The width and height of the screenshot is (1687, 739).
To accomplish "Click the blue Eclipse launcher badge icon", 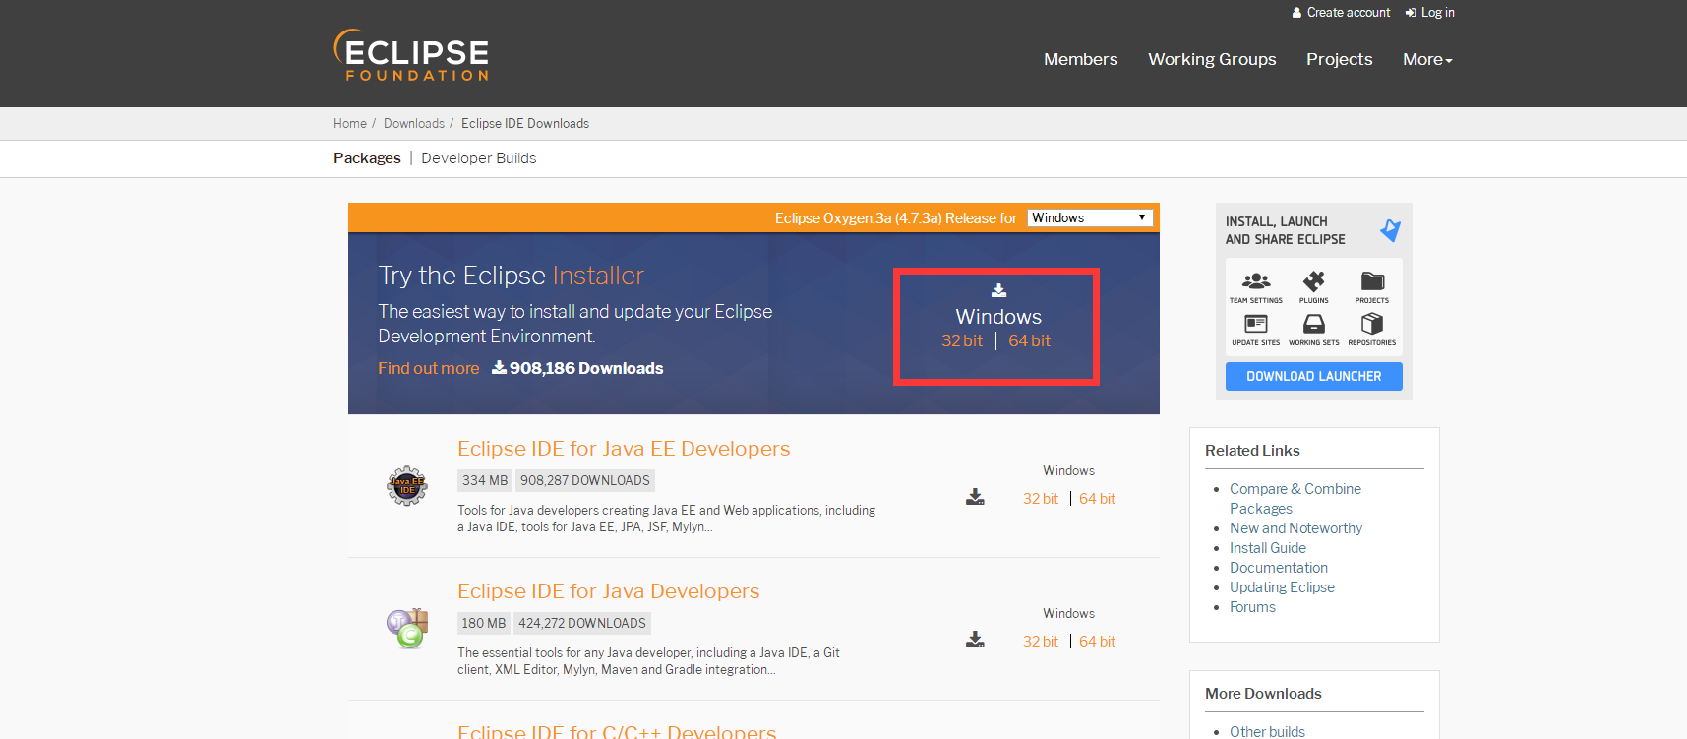I will click(1390, 230).
